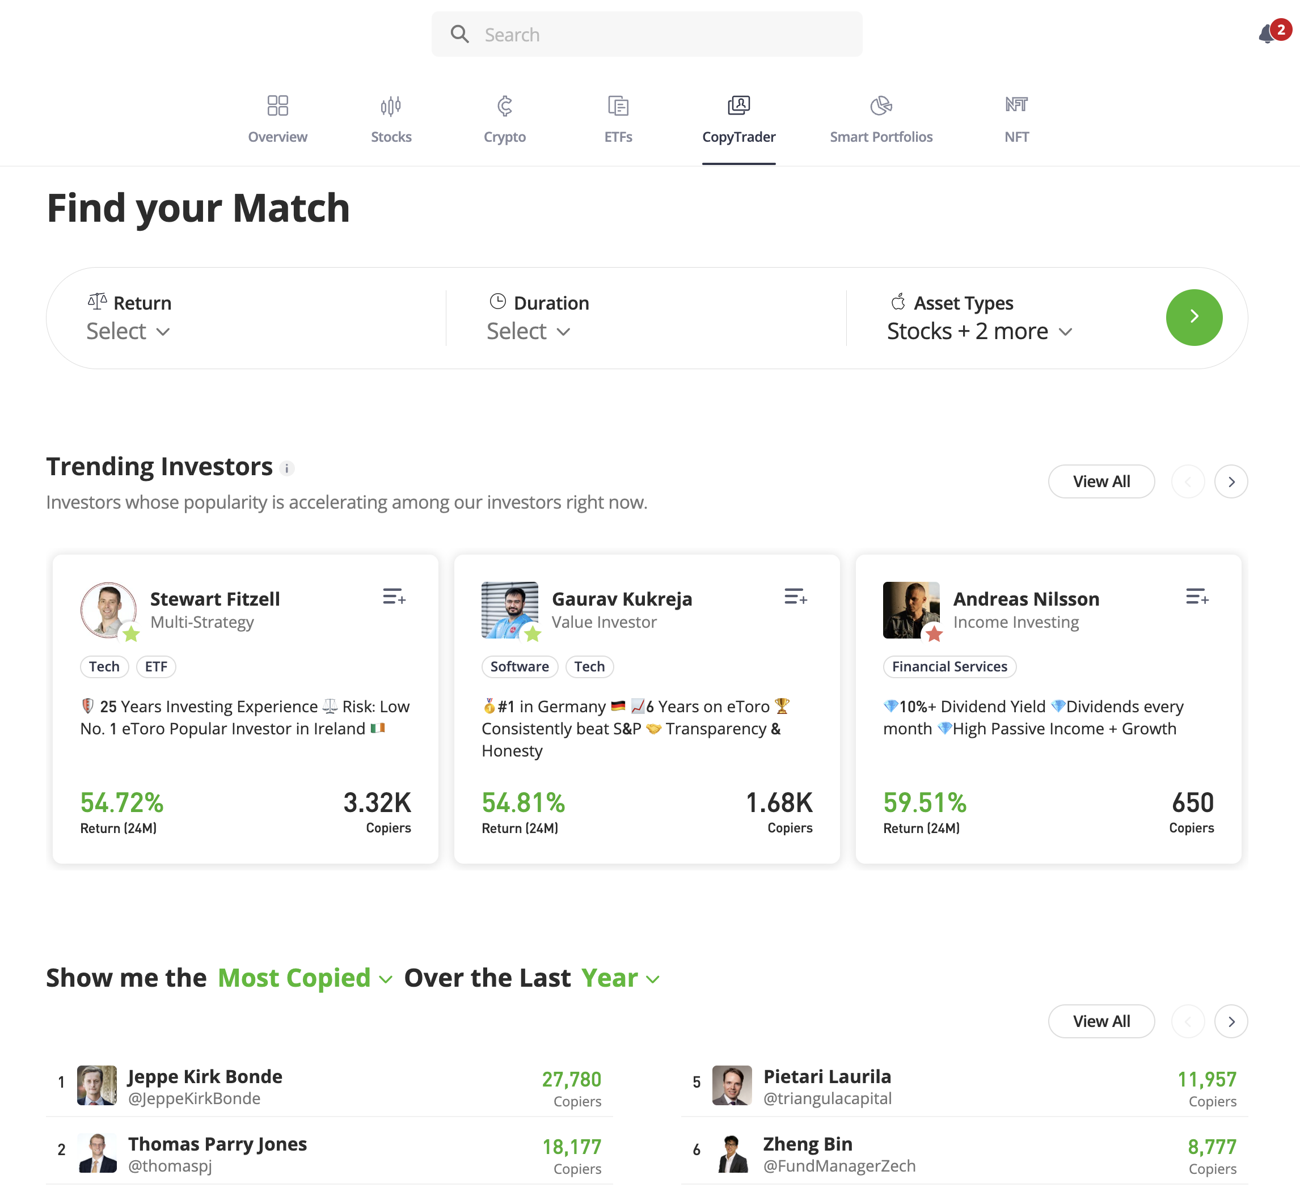Open the NFT section

[1017, 119]
